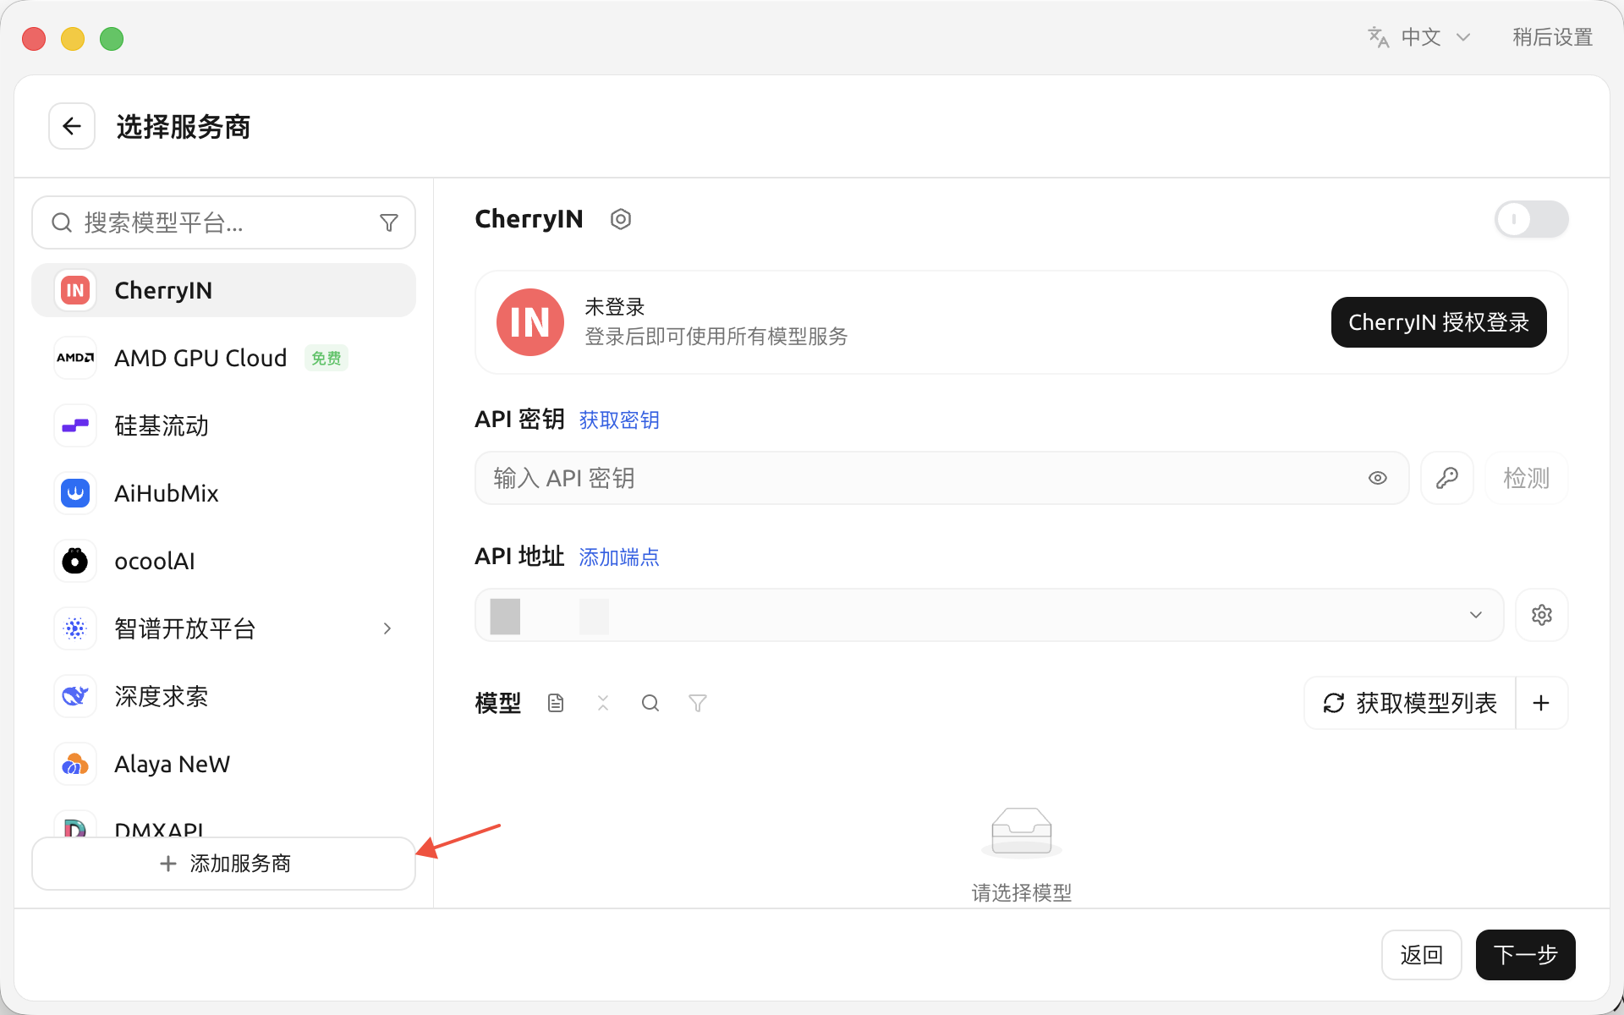Open the API 地址 dropdown

point(990,615)
